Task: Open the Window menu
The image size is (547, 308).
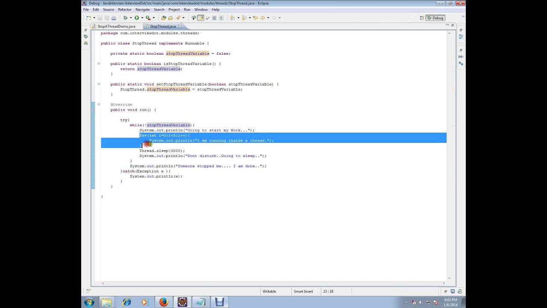Action: (x=201, y=9)
